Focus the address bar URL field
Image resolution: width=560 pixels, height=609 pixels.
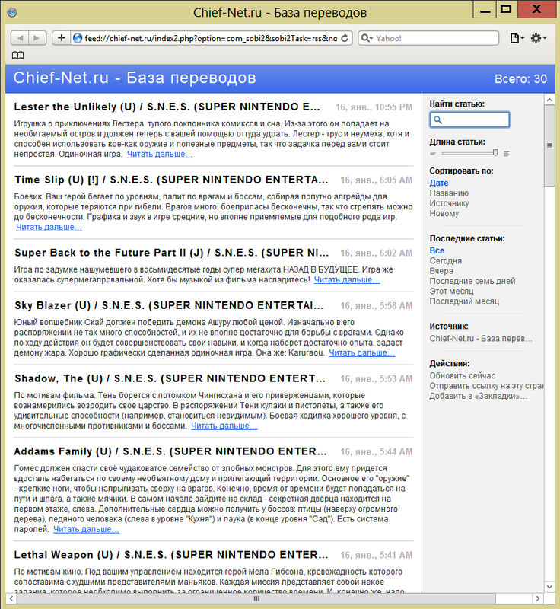tap(210, 38)
